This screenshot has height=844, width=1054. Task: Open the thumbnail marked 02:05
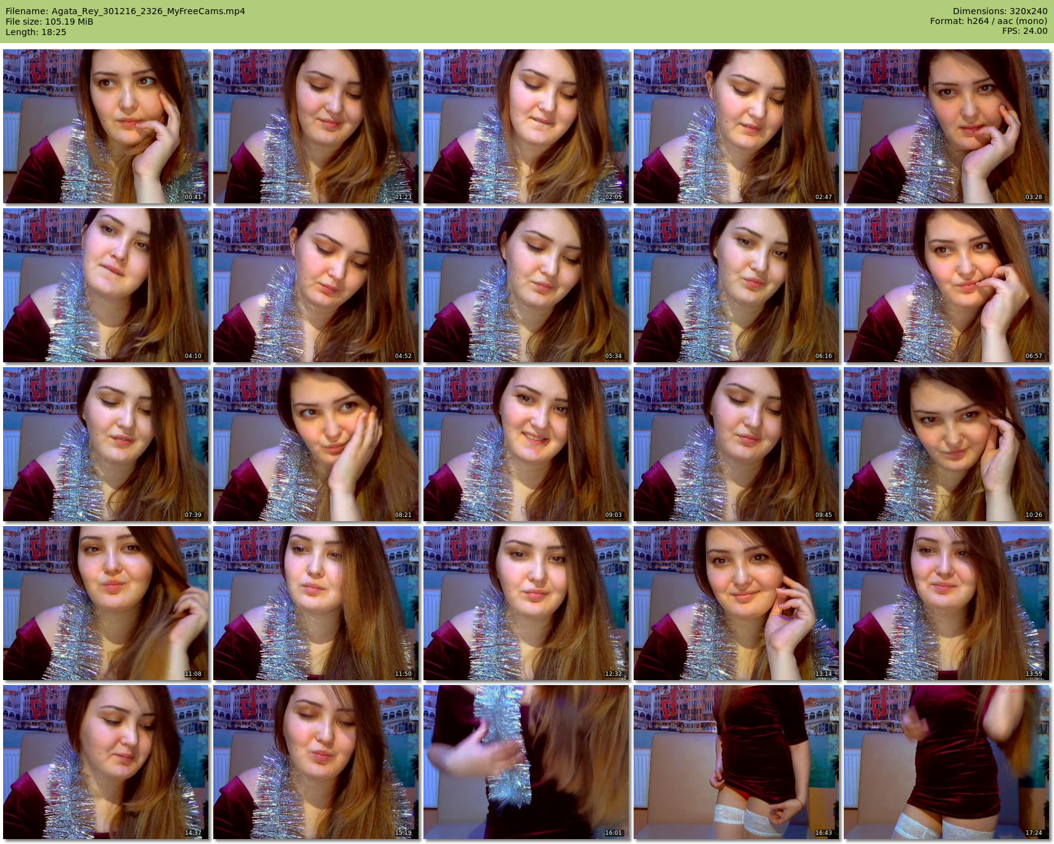coord(526,126)
